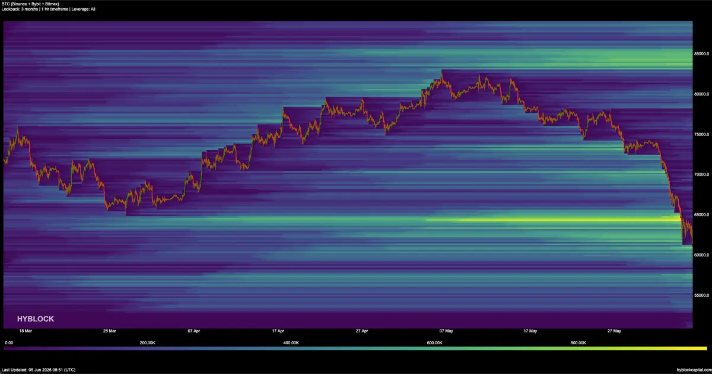The height and width of the screenshot is (374, 712).
Task: Select the 07 May date label
Action: (x=446, y=331)
